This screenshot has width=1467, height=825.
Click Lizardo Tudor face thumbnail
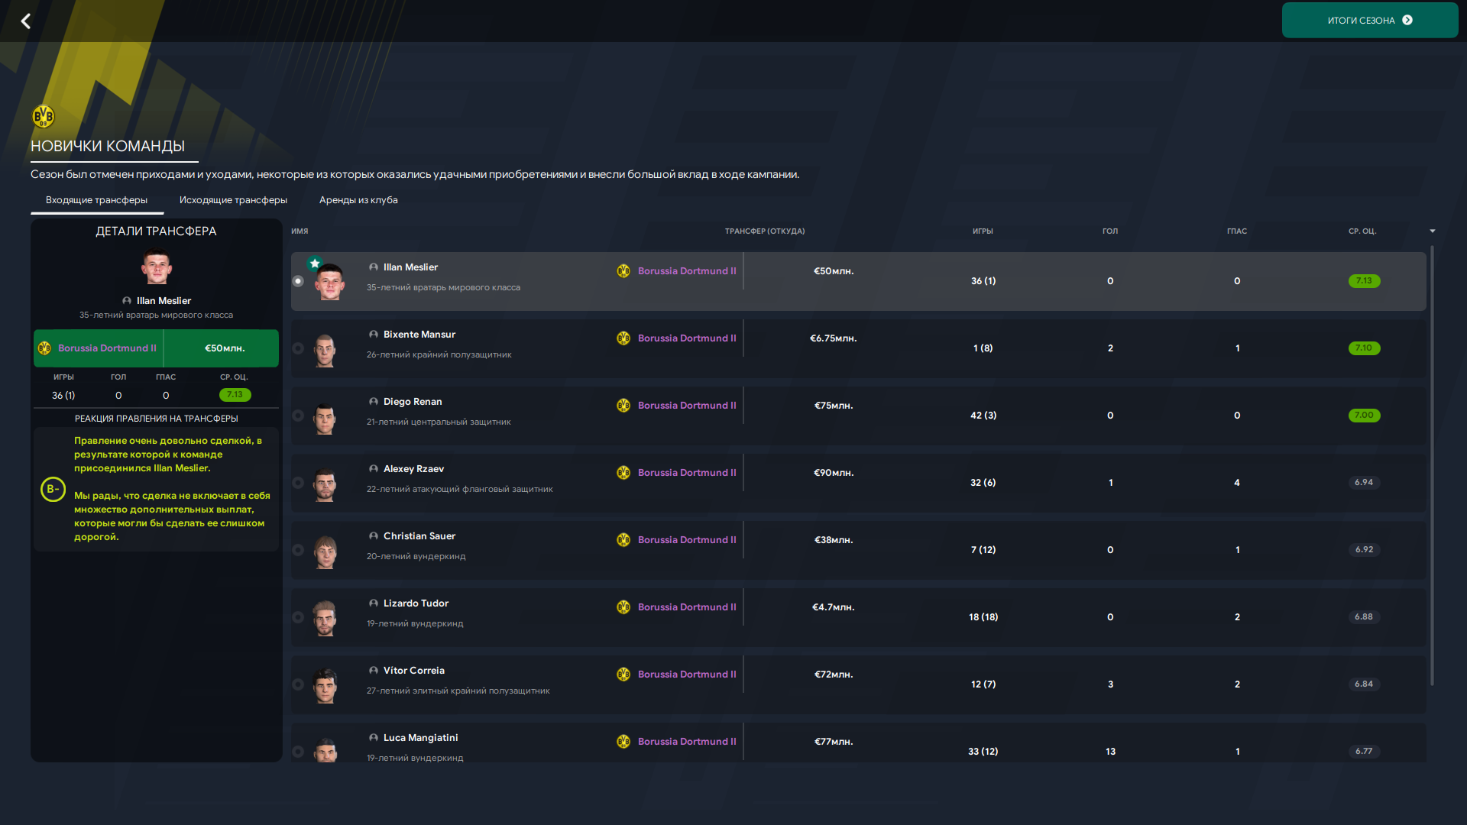[325, 618]
